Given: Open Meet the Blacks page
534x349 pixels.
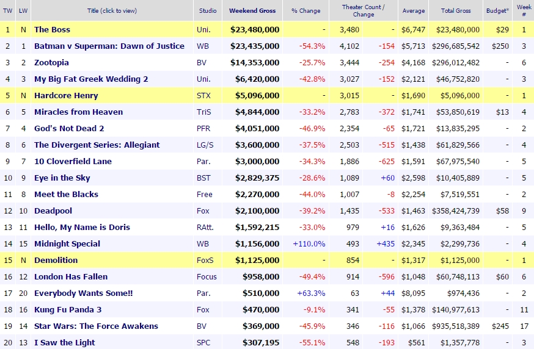Looking at the screenshot, I should coord(66,194).
